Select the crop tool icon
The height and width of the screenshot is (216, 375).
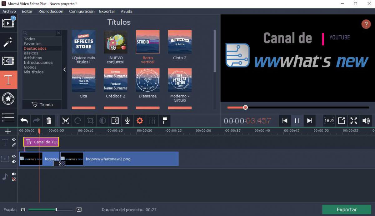tap(90, 120)
